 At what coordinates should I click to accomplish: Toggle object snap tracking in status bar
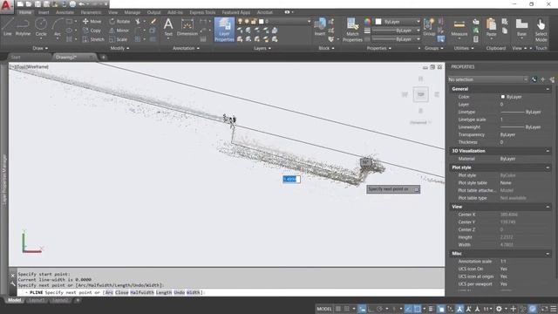click(409, 309)
